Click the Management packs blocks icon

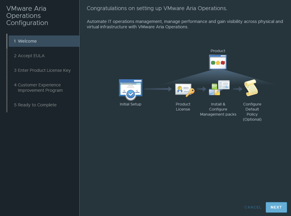coord(219,88)
